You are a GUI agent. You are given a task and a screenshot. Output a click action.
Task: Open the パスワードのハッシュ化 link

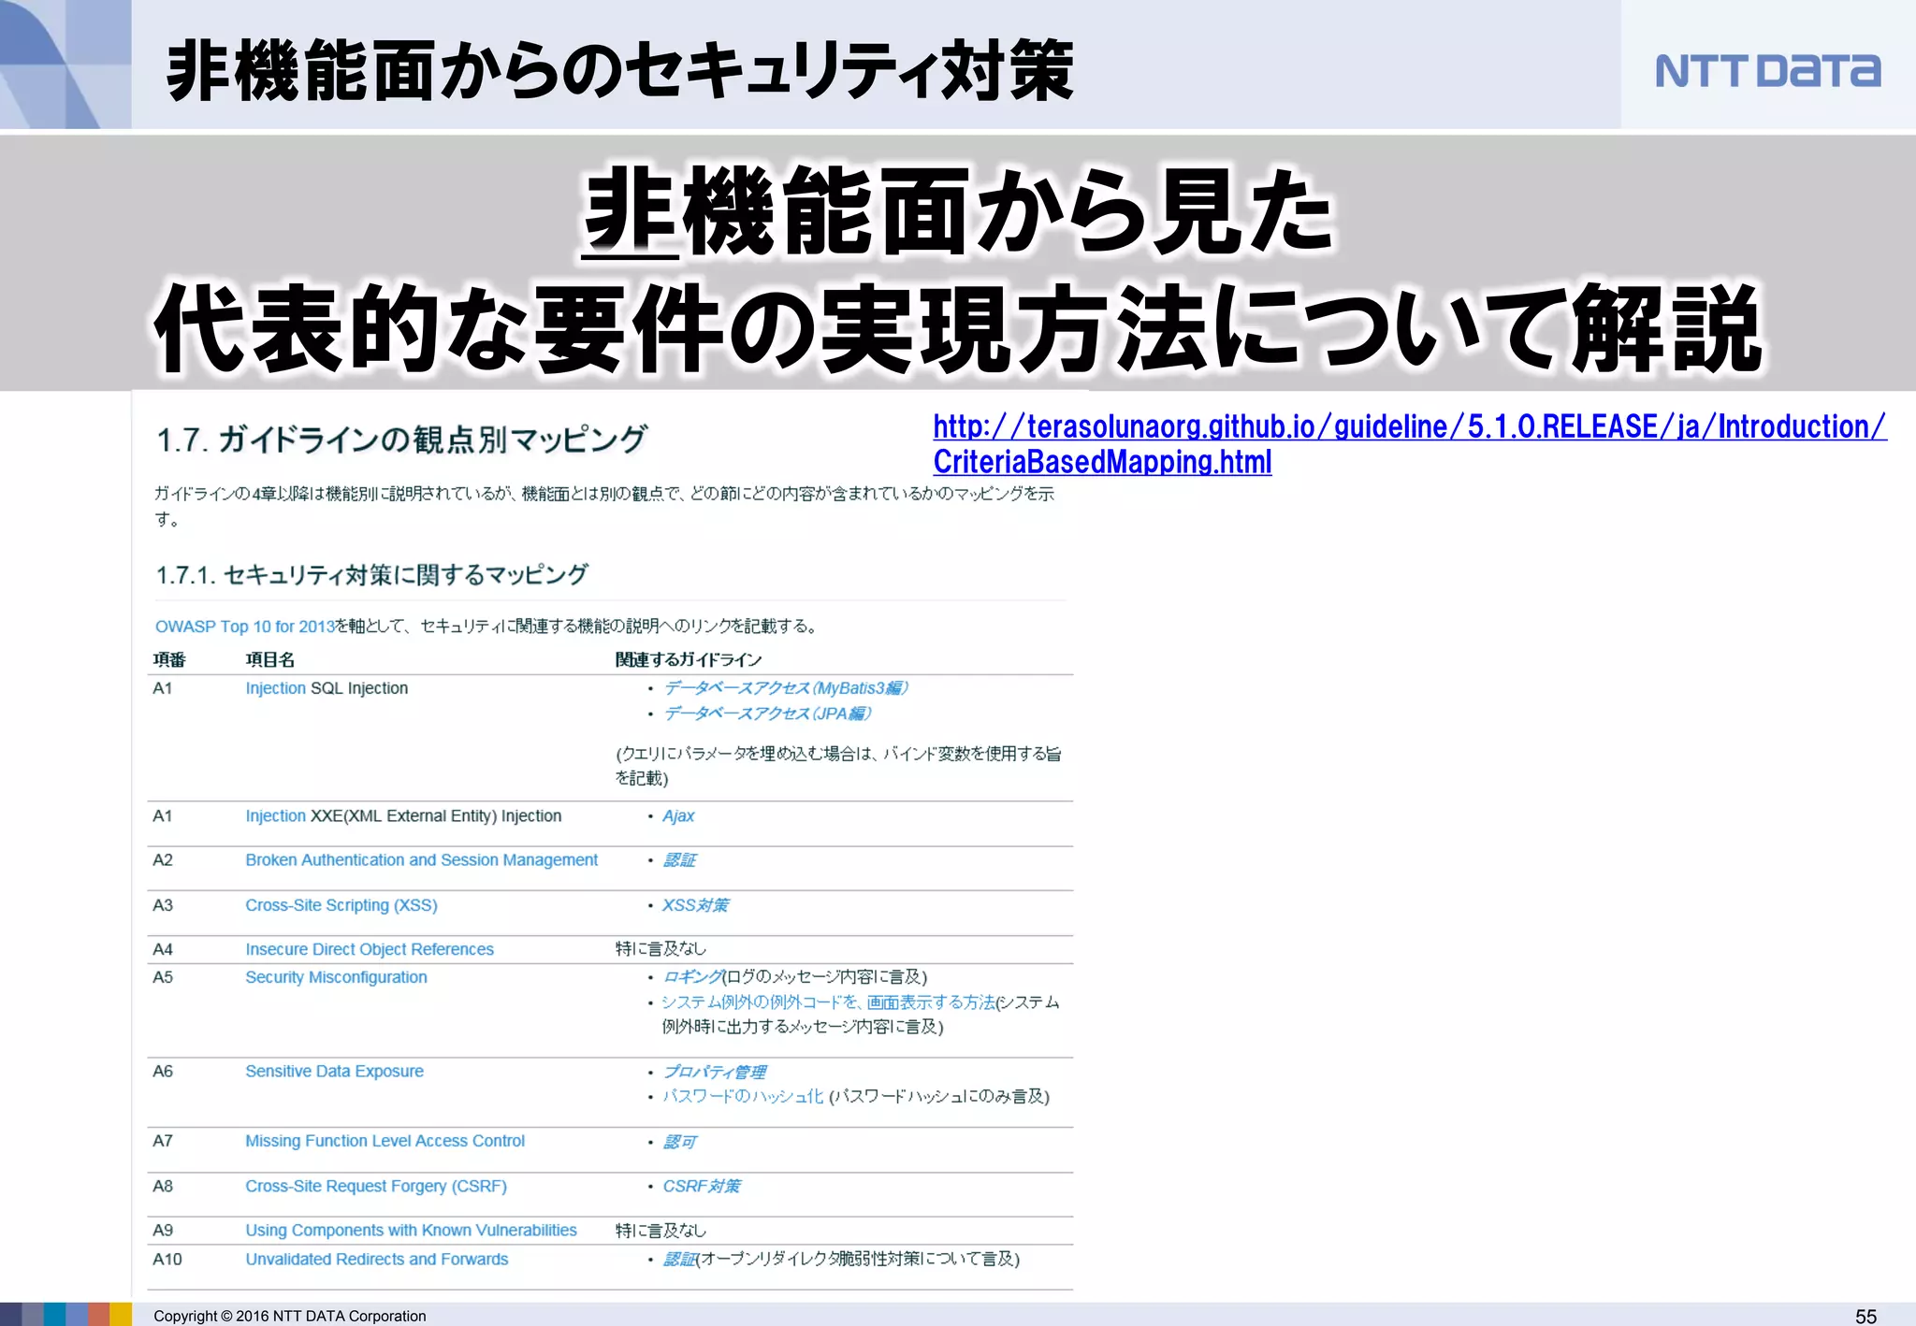point(743,1096)
